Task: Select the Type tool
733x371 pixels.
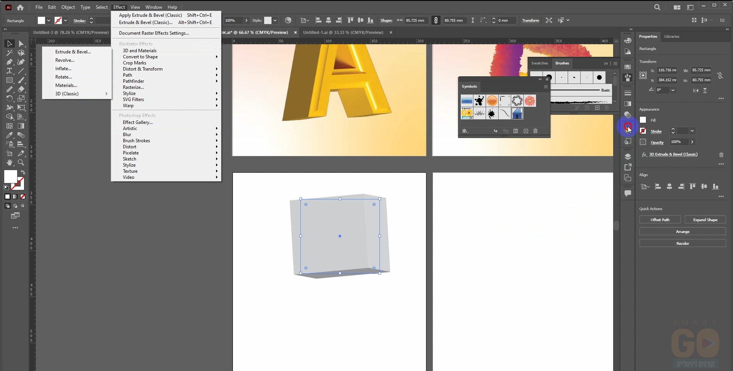Action: pos(10,71)
